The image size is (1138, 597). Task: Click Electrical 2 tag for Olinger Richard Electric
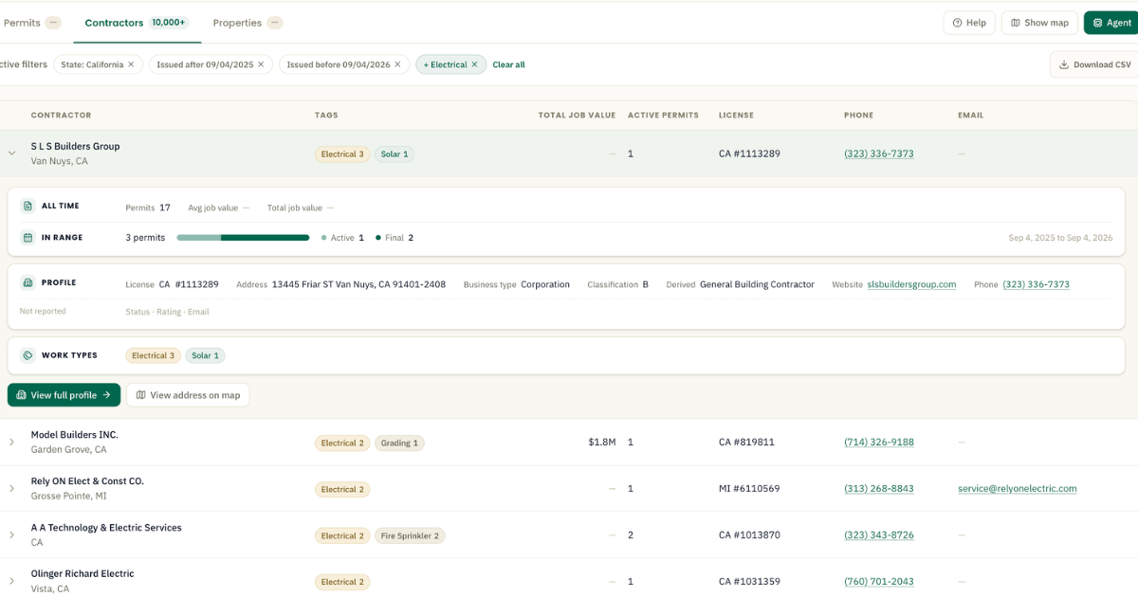pos(342,582)
